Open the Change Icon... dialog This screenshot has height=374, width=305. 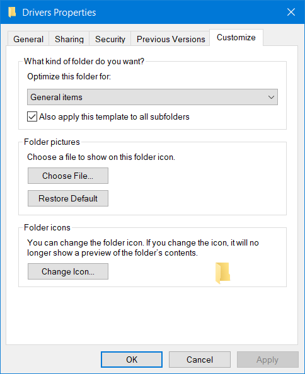click(x=68, y=271)
